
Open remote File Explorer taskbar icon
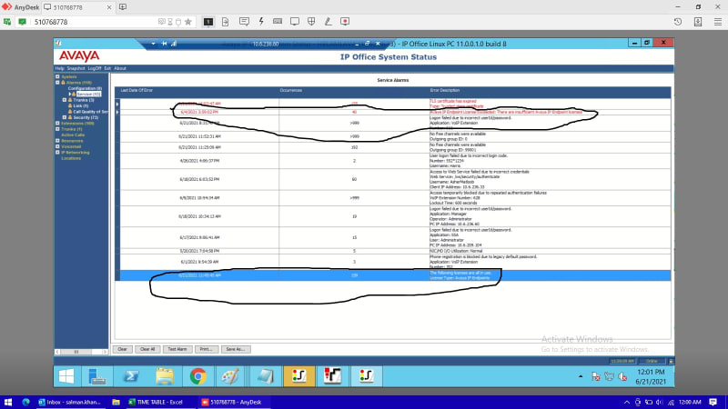(x=165, y=376)
